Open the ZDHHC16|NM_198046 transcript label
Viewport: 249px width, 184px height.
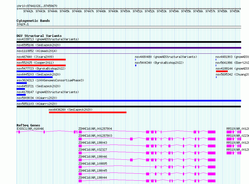93,157
